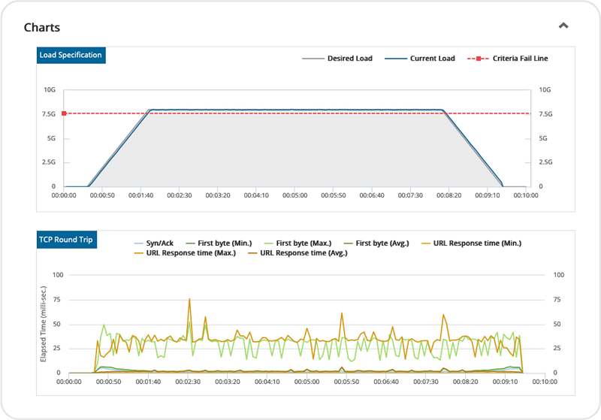Toggle First byte (Avg.) legend item
601x420 pixels.
click(376, 243)
